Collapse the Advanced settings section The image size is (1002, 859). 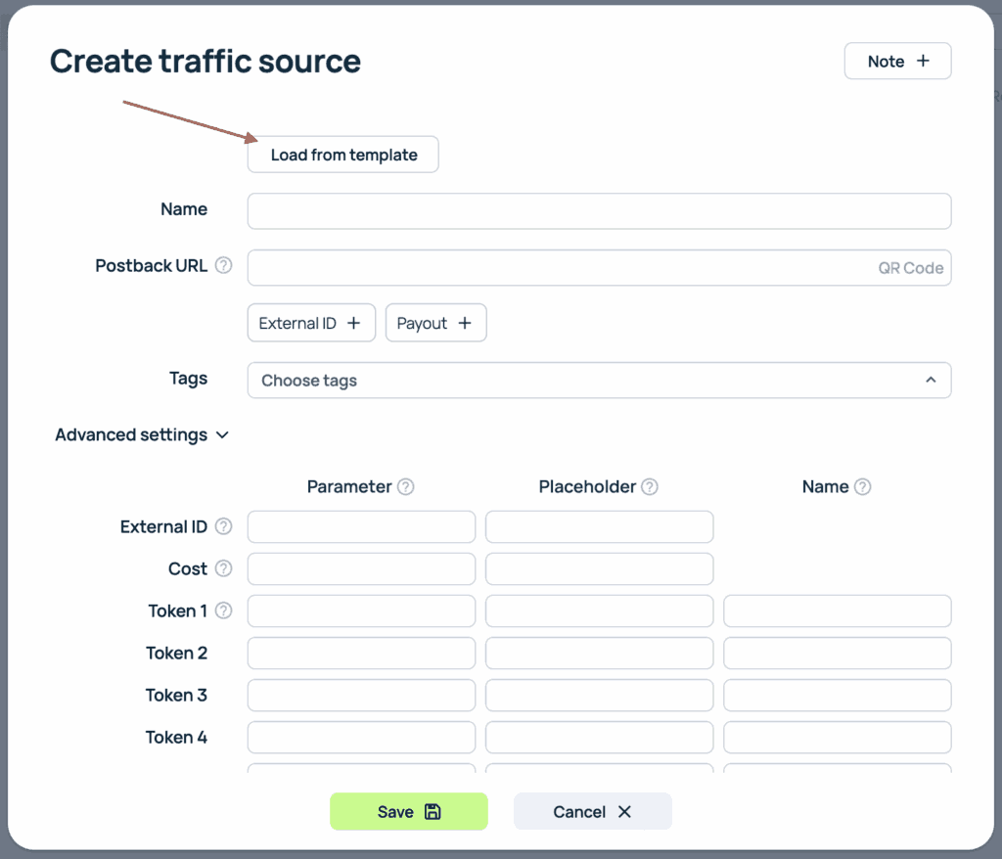pos(142,434)
